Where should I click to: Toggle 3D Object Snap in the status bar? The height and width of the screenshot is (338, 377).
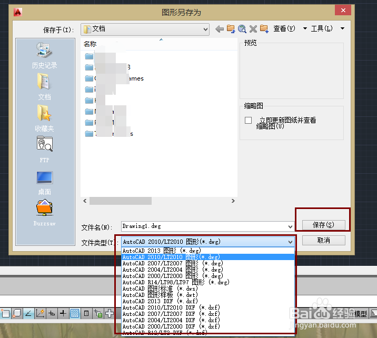pos(17,313)
